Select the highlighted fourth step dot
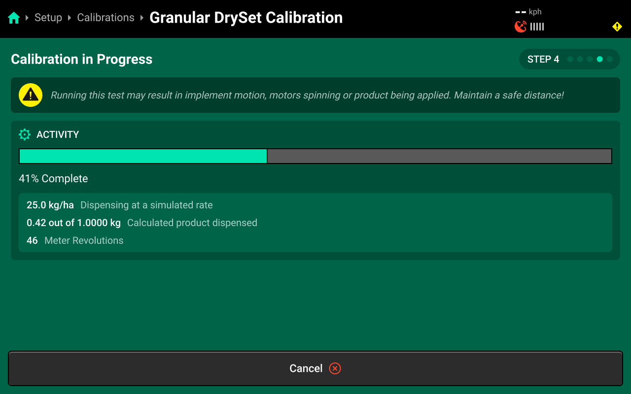The height and width of the screenshot is (394, 631). point(599,59)
